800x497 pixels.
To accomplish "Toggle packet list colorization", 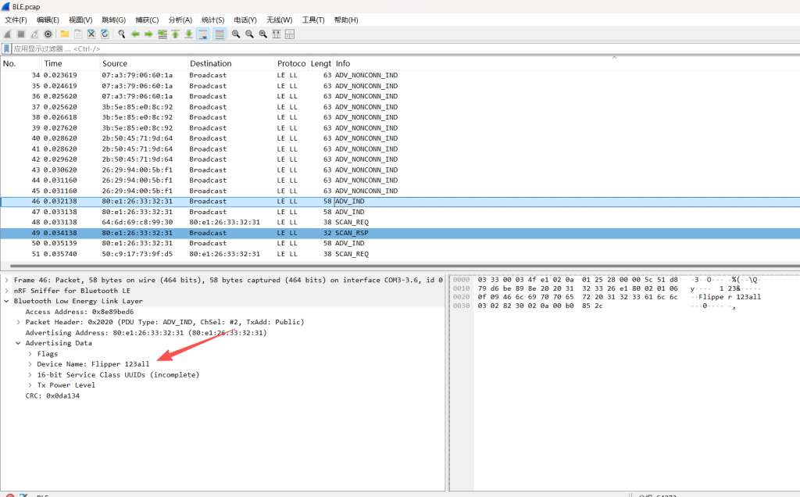I will click(x=220, y=34).
